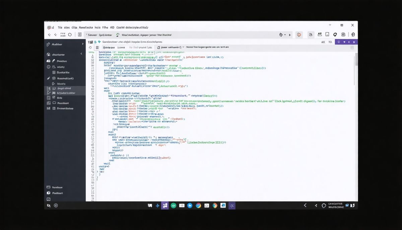Click the hidden icons arrow in the system tray
This screenshot has height=230, width=402.
coord(305,205)
